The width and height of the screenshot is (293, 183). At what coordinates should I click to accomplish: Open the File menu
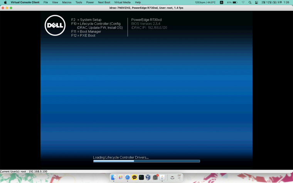click(x=45, y=2)
